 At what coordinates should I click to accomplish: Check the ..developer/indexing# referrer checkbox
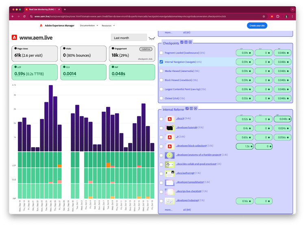161,201
